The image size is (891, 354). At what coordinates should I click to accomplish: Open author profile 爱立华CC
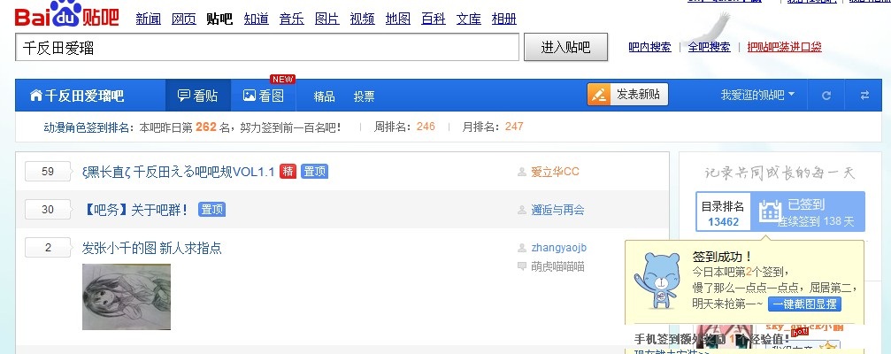(555, 172)
